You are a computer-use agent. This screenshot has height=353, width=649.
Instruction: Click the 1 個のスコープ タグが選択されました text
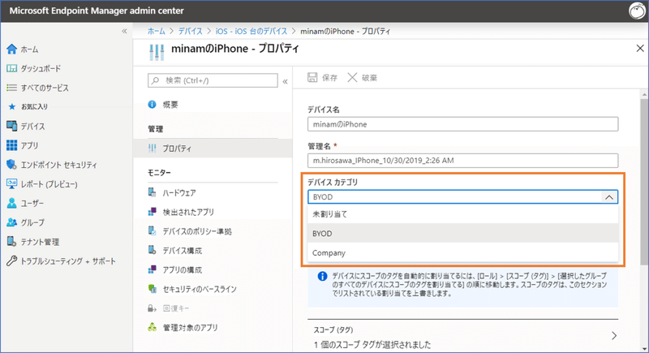(x=372, y=344)
